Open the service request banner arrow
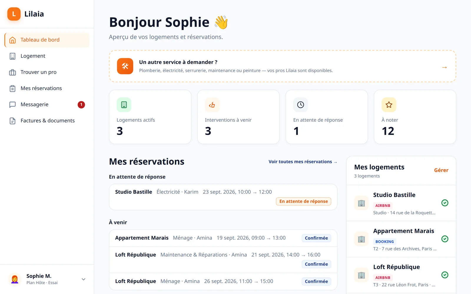 pos(445,67)
